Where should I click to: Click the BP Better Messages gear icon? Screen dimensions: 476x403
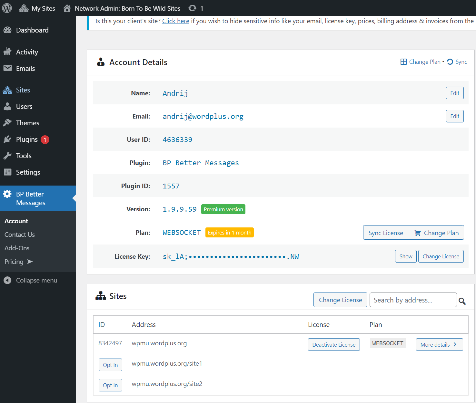tap(7, 194)
